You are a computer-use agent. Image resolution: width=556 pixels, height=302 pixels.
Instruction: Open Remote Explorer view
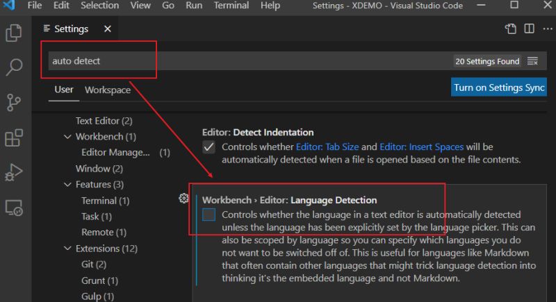point(14,208)
